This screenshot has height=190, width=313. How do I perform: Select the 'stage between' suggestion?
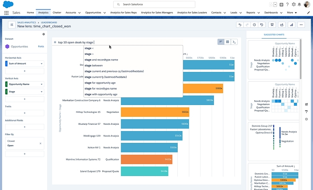click(133, 66)
